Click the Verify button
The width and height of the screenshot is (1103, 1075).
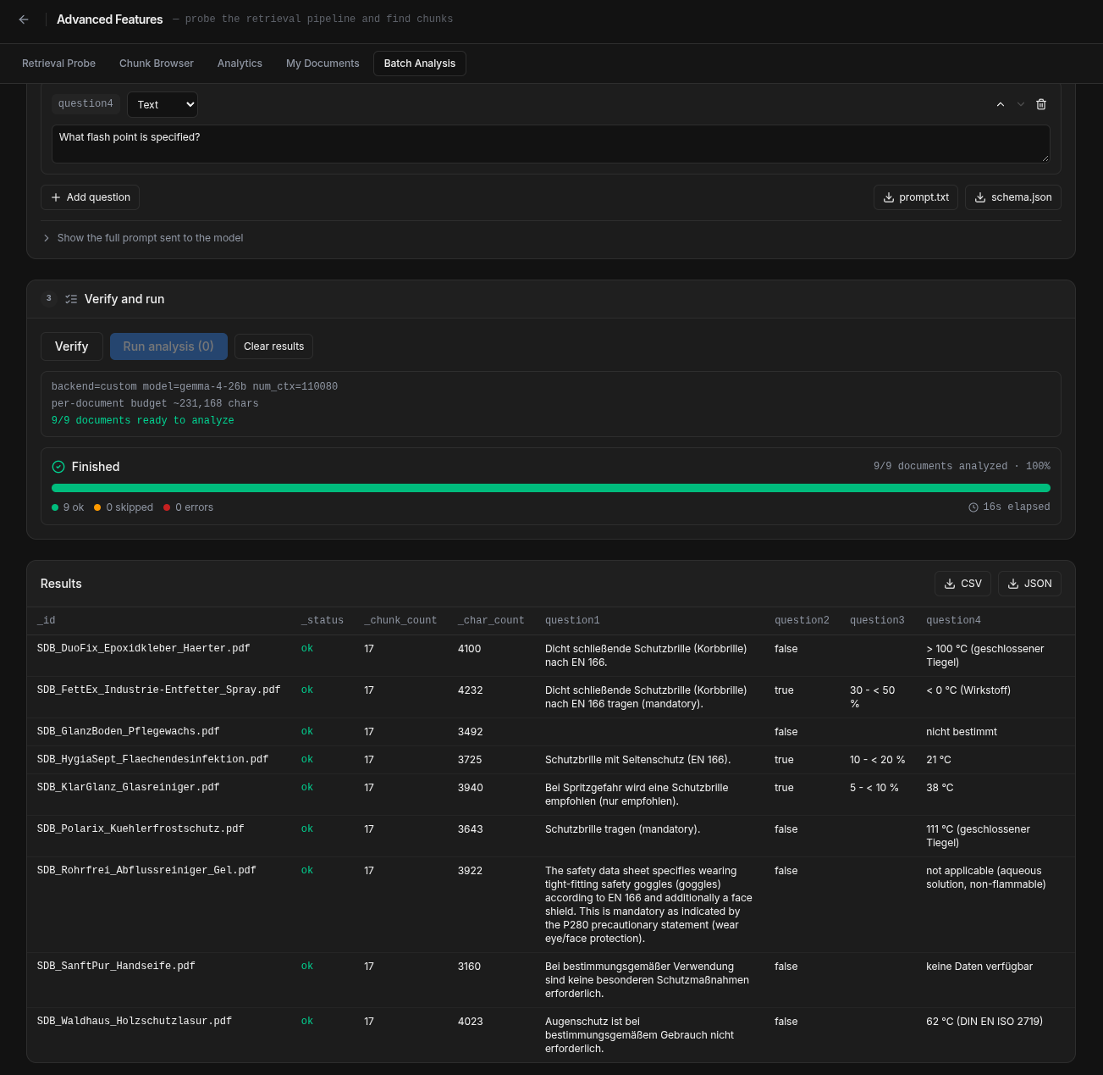click(72, 346)
